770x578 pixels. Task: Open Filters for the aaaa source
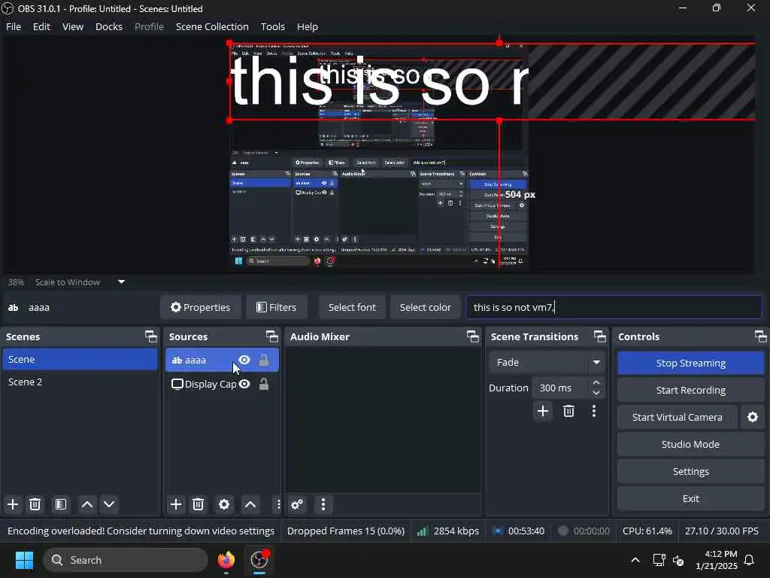pos(277,307)
